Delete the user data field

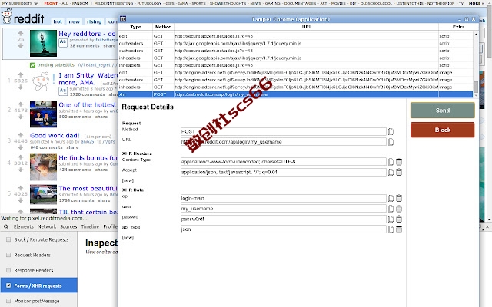[399, 209]
